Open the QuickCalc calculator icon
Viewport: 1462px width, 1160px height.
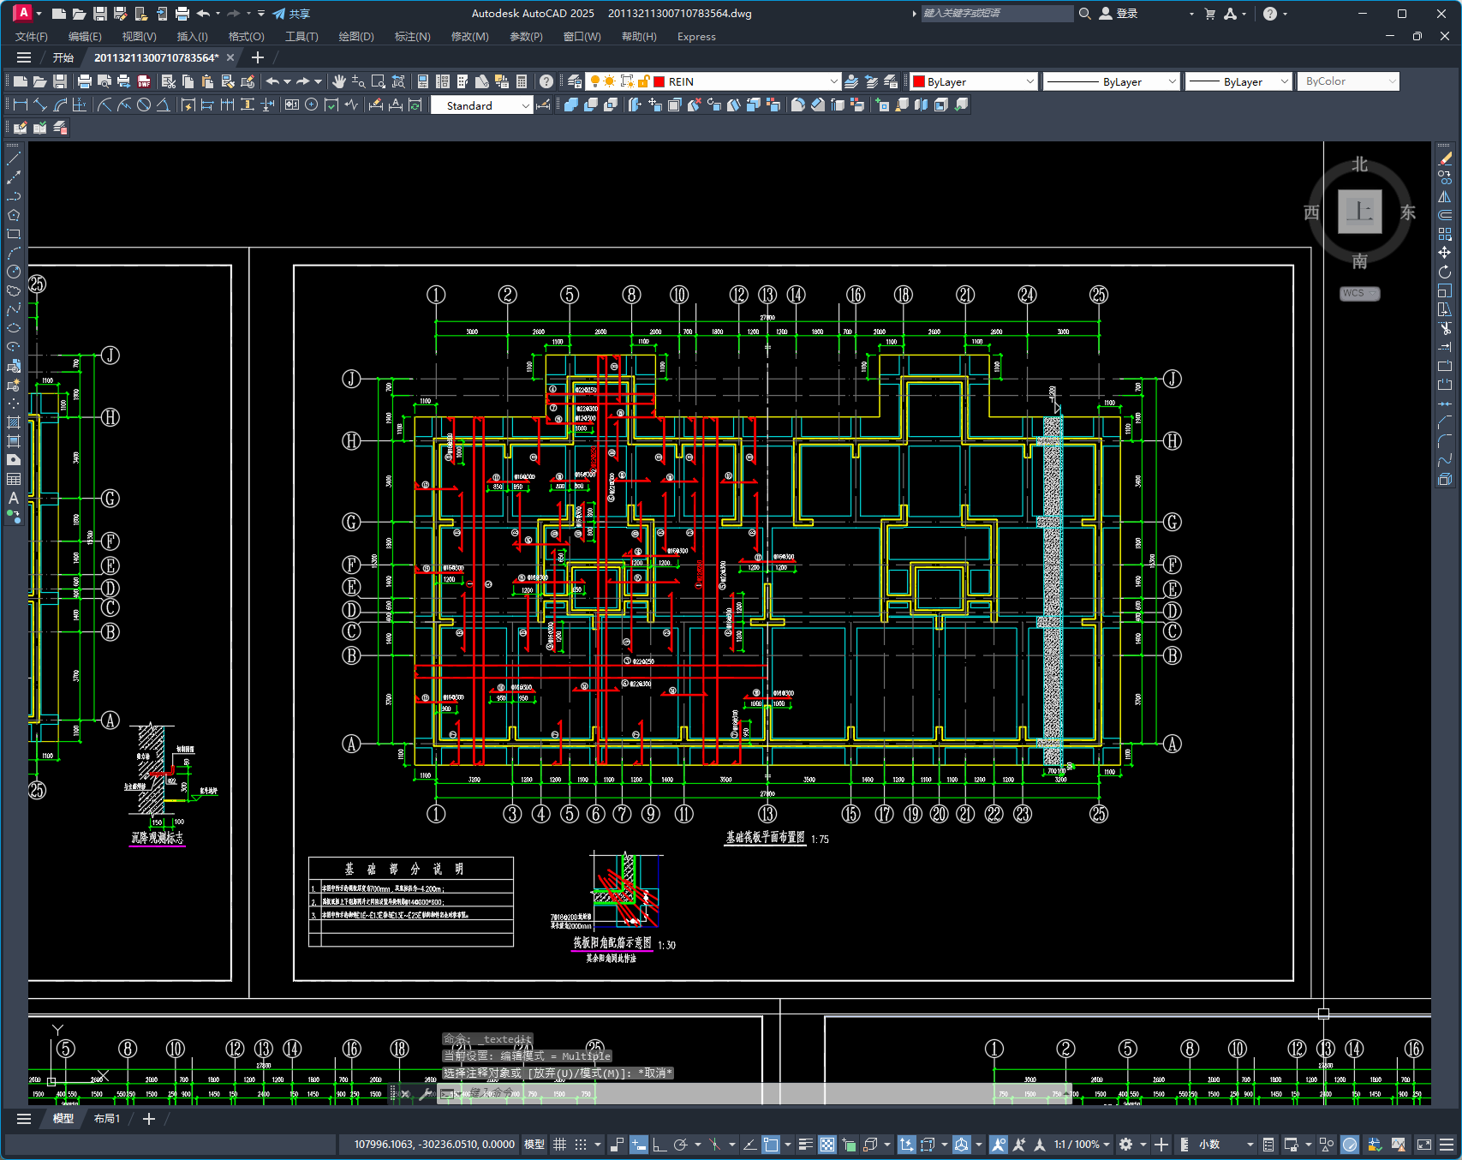522,81
